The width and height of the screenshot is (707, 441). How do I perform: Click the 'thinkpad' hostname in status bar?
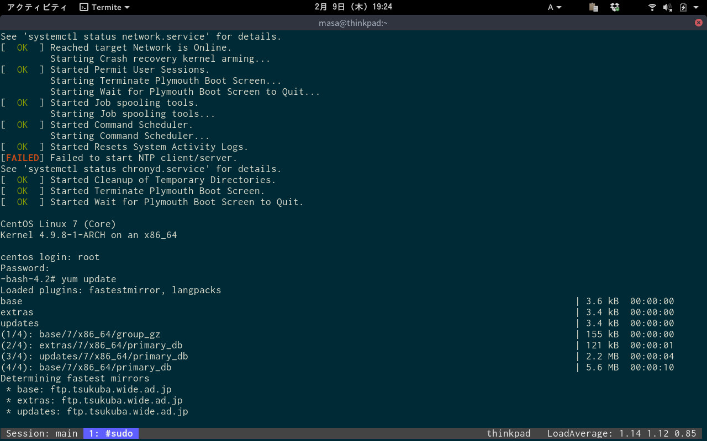[509, 433]
